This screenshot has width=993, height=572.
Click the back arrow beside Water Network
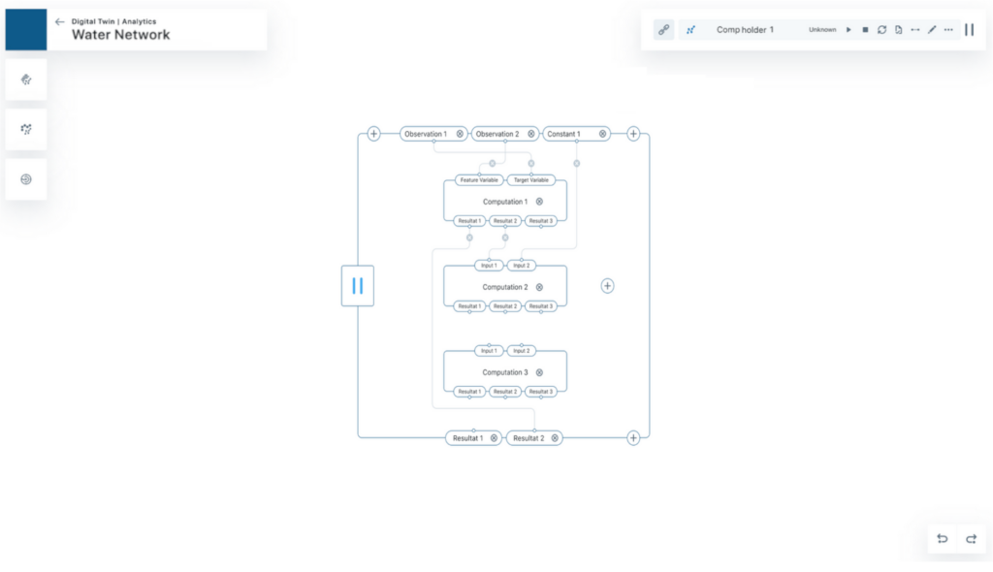[60, 21]
